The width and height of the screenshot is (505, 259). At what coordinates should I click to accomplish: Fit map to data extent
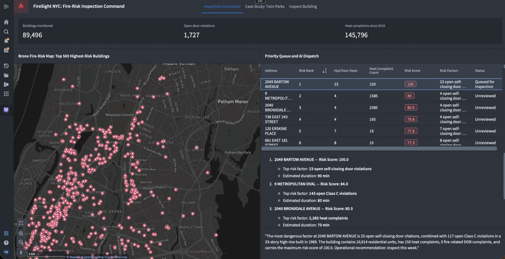pos(21,223)
